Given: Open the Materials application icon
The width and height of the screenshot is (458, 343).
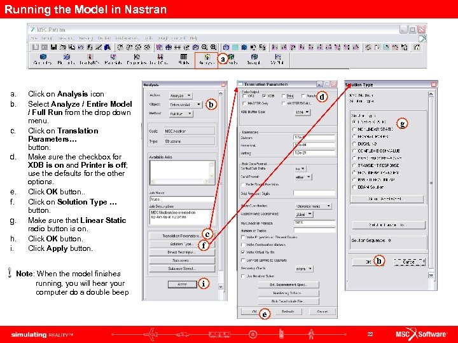Looking at the screenshot, I should click(113, 59).
